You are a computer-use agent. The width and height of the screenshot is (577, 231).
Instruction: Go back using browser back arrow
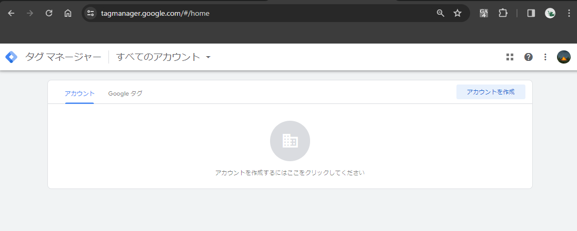pos(12,13)
